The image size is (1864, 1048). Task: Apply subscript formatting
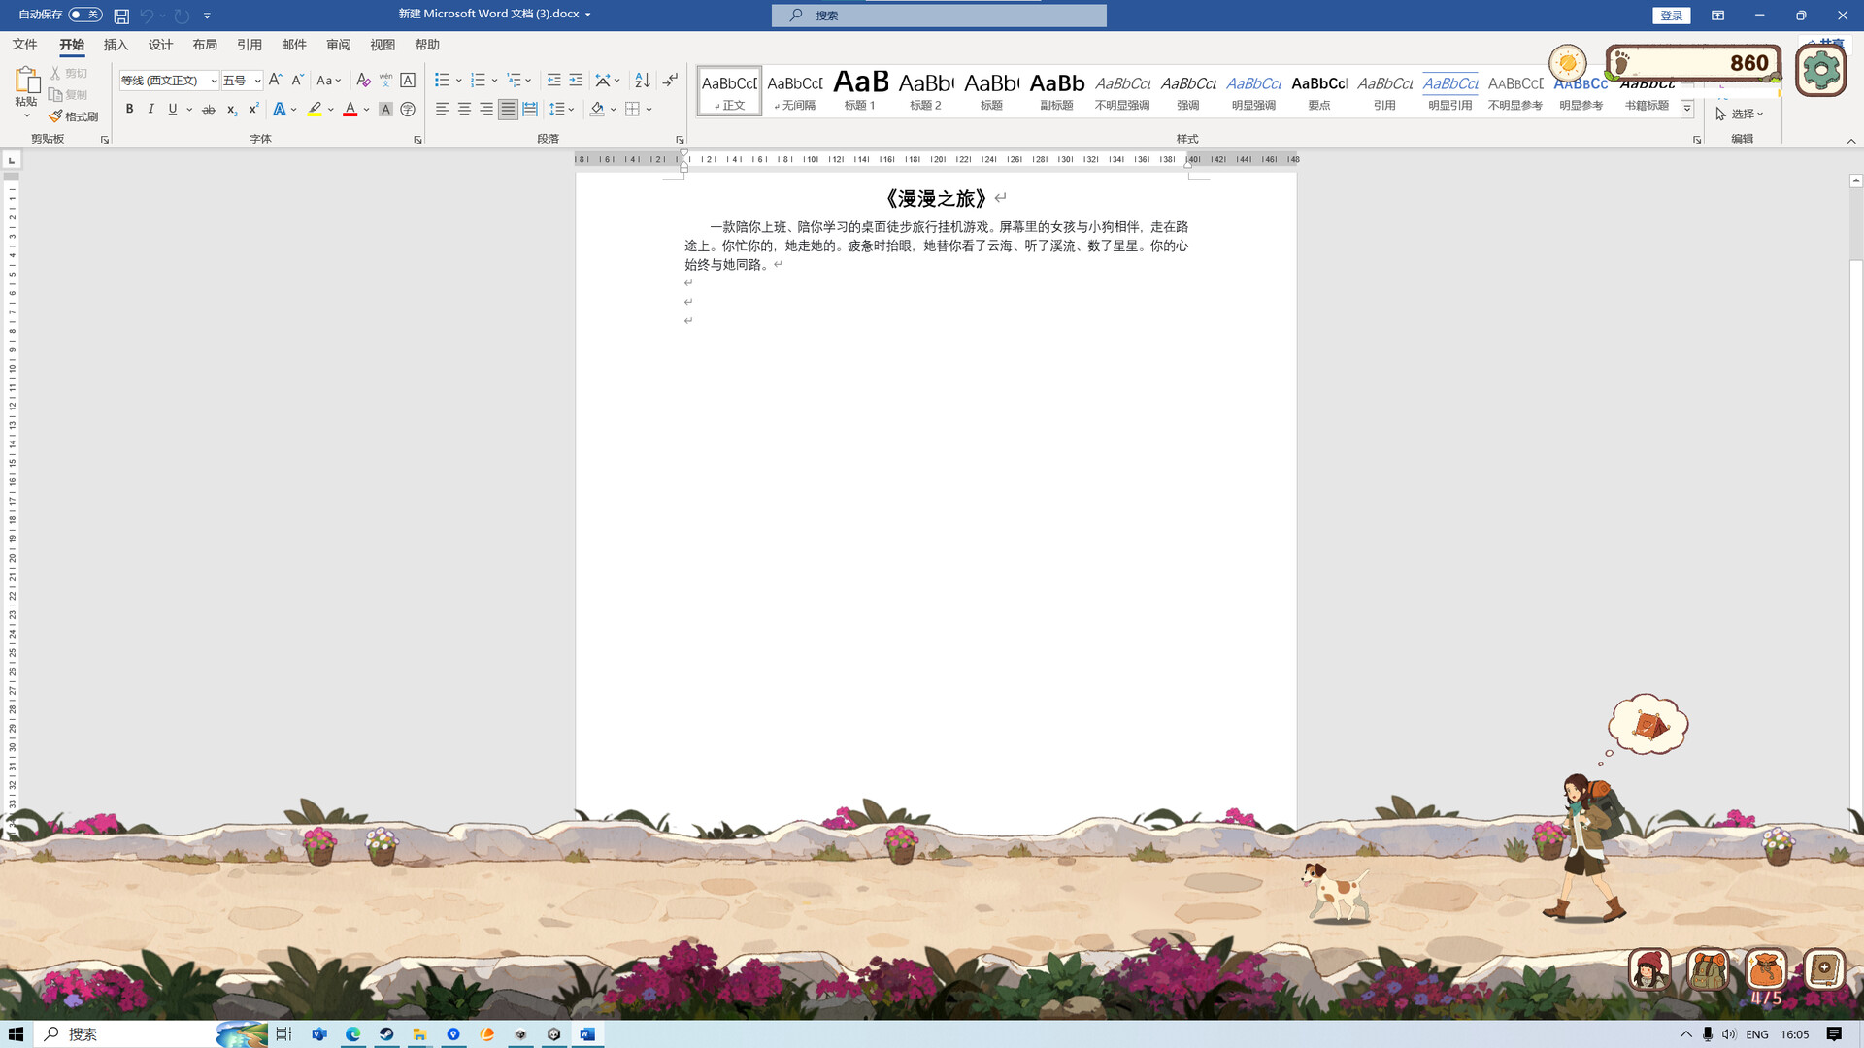click(232, 110)
